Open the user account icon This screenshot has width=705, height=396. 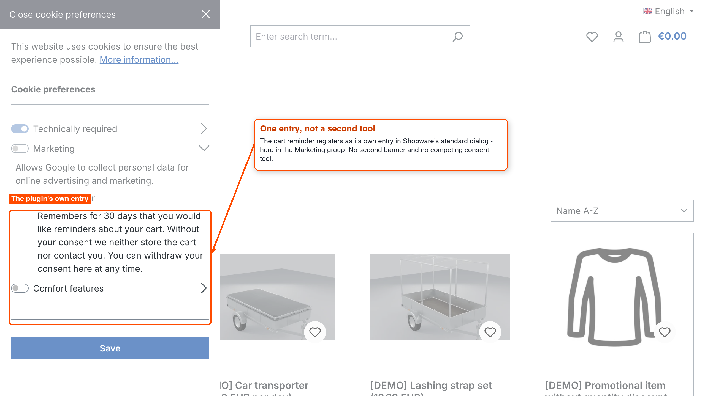(x=618, y=37)
